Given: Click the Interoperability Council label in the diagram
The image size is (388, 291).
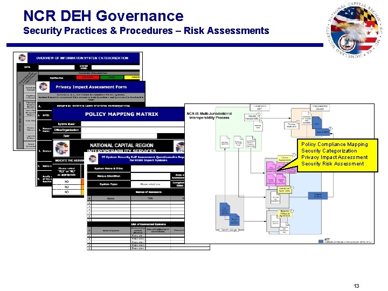Looking at the screenshot, I should tap(320, 107).
